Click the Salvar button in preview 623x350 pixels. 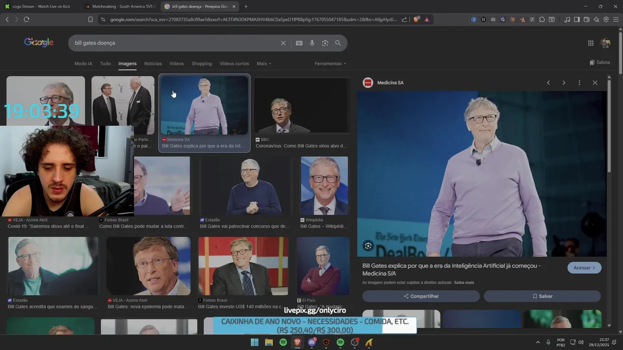pos(542,296)
